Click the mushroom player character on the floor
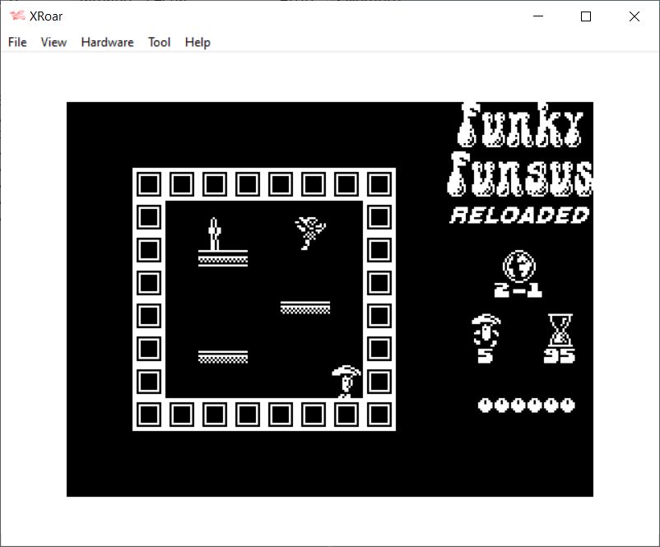Viewport: 660px width, 547px height. click(346, 382)
